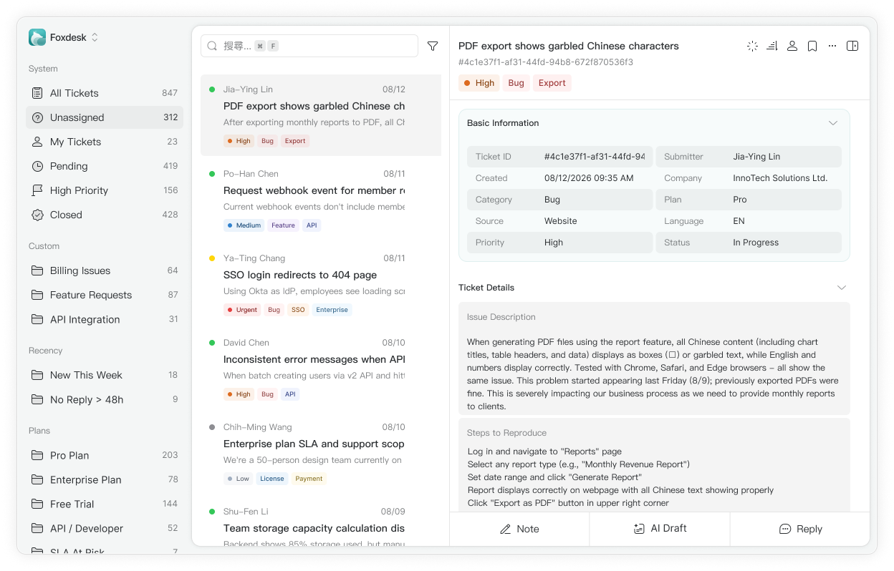Open more options with the ellipsis icon
The image size is (894, 571).
tap(832, 45)
